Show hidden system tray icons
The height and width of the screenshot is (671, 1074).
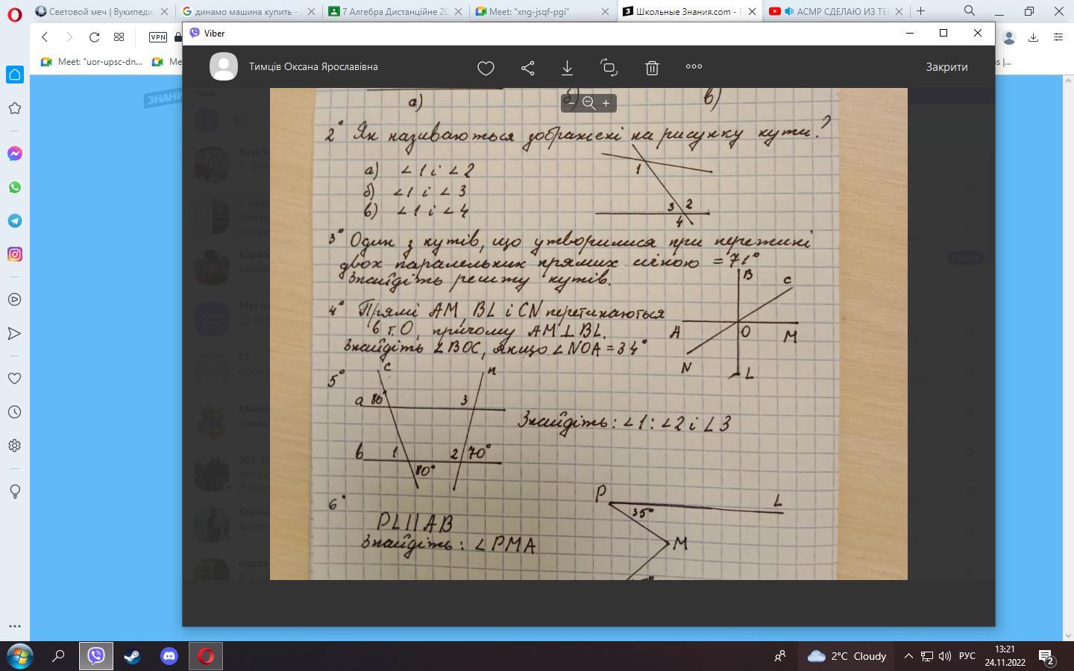point(908,656)
